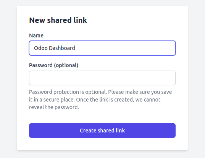Click 'Password protection is optional' hint line
This screenshot has height=158, width=205.
(68, 92)
